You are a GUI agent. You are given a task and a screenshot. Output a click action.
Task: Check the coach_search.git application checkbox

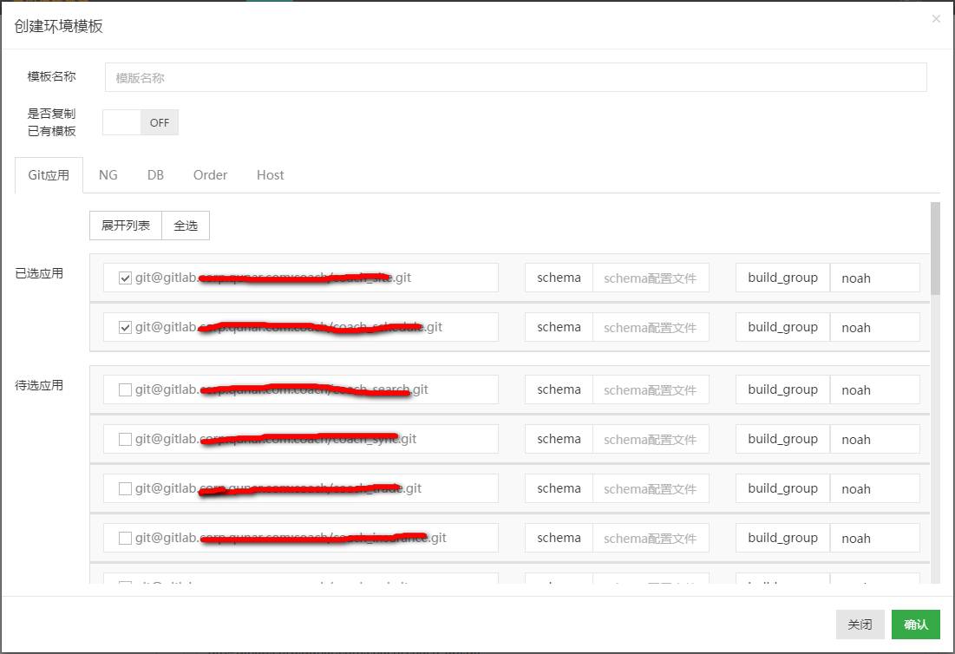125,389
